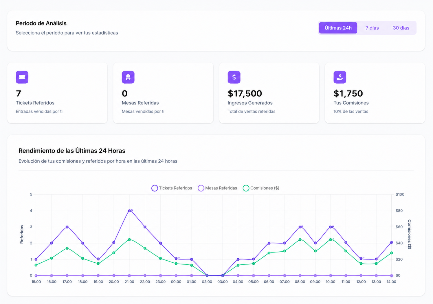The height and width of the screenshot is (304, 433).
Task: Select the Tickets Referidos point at 14:00
Action: [x=392, y=242]
